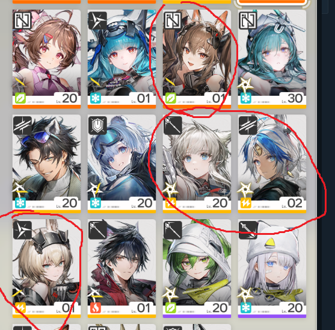Click the sword class icon on cat-hat card
335x330 pixels.
pyautogui.click(x=248, y=230)
